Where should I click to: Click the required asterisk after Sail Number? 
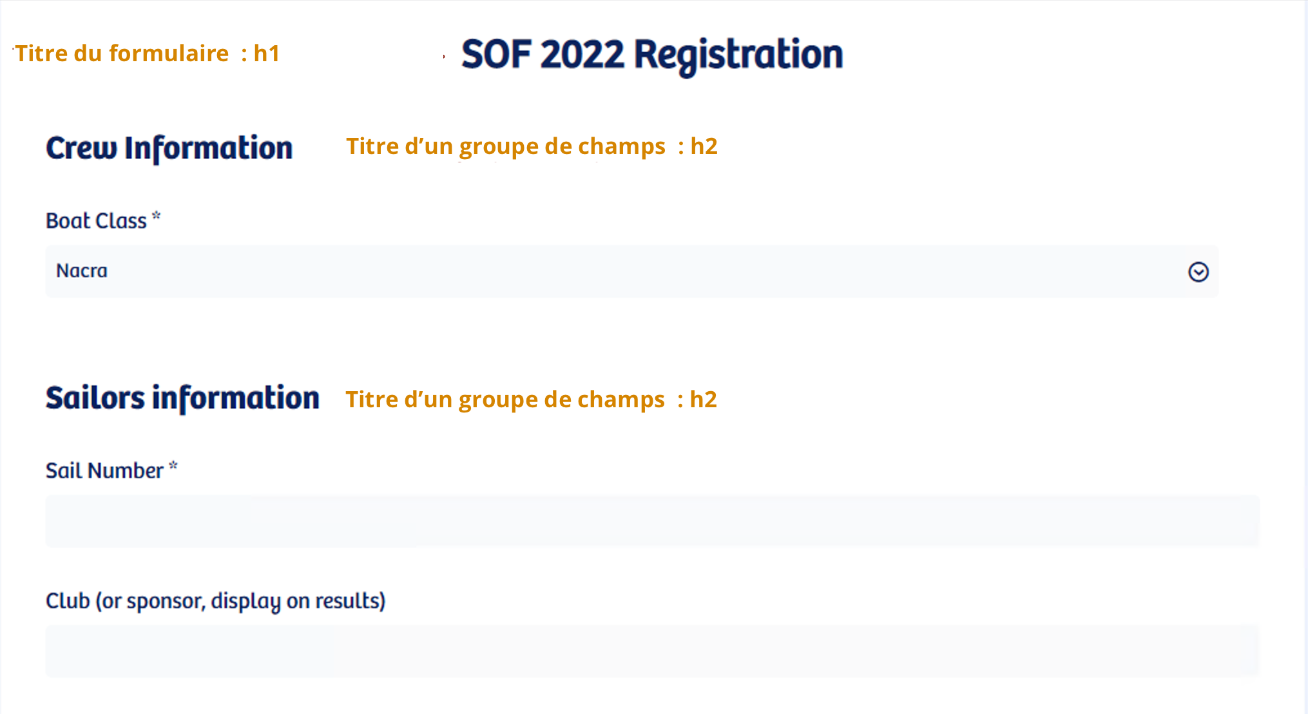pyautogui.click(x=173, y=467)
